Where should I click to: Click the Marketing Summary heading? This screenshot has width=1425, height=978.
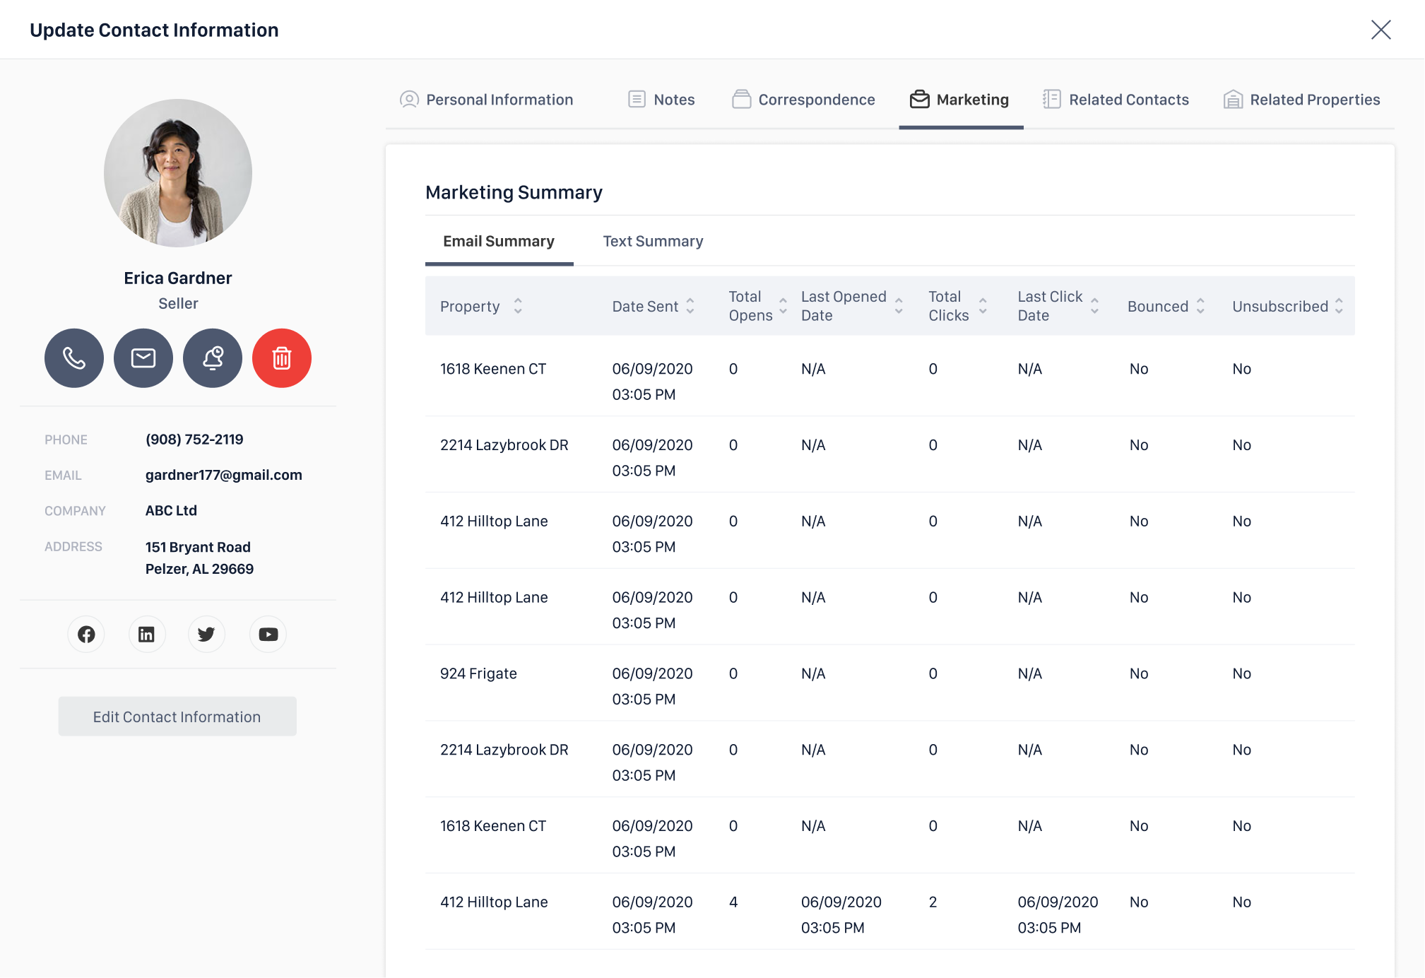(514, 192)
